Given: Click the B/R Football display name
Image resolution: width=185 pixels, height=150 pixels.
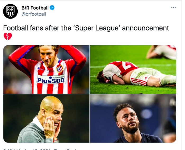Looking at the screenshot, I should (x=35, y=8).
